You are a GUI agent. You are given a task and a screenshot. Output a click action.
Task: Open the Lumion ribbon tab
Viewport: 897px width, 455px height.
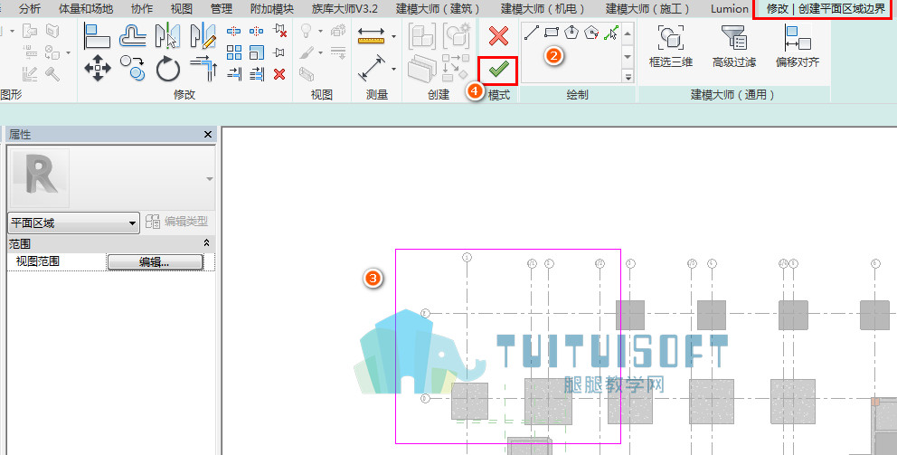(x=730, y=8)
